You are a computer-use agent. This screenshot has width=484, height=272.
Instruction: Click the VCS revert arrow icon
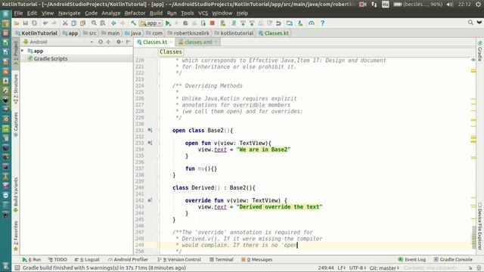(278, 23)
